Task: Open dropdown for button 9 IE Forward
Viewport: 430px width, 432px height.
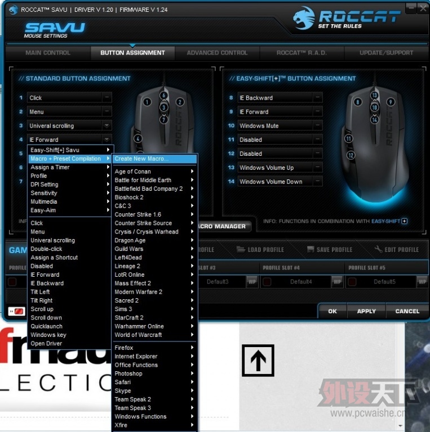Action: click(318, 111)
